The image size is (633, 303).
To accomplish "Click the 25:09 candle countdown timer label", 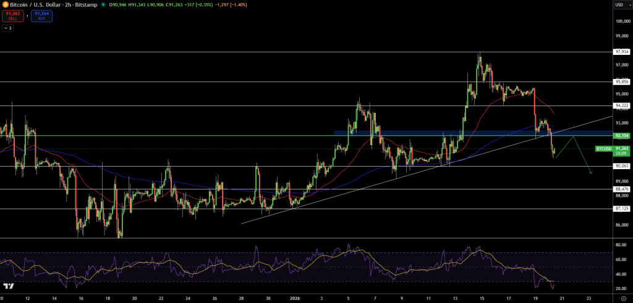I will tap(621, 154).
